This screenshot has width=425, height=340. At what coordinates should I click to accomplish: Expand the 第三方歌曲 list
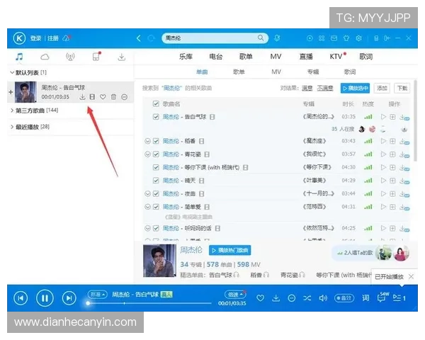(12, 110)
